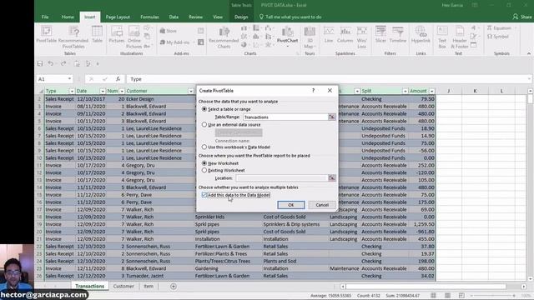Click the Location input field
Screen dimensions: 534x300
coord(282,177)
